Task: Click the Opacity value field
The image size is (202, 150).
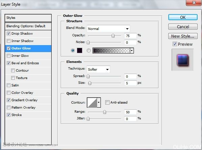Action: click(x=131, y=36)
